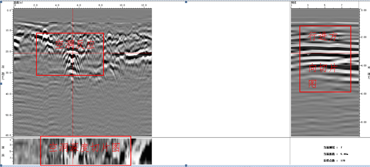Click the 6.0 tick on top distance axis
The image size is (370, 167).
tap(79, 5)
